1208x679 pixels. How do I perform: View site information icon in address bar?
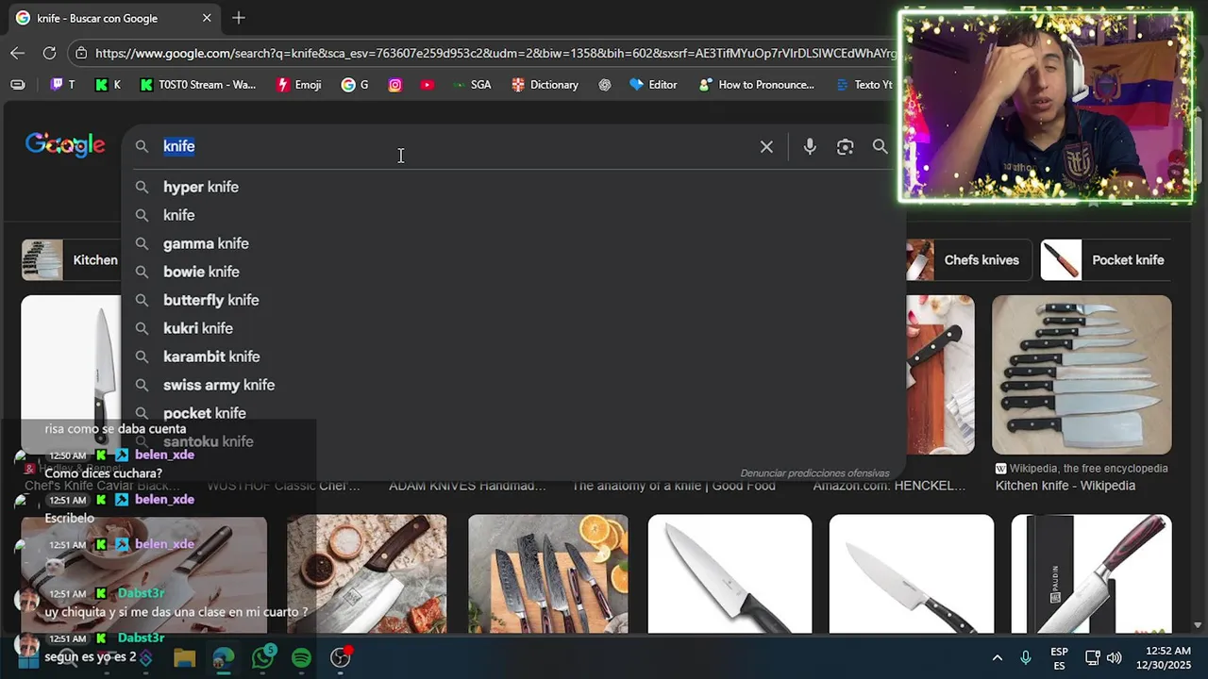tap(81, 54)
